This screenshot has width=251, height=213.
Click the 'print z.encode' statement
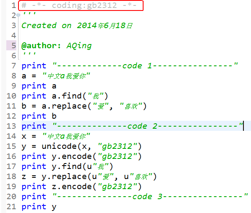pos(82,187)
